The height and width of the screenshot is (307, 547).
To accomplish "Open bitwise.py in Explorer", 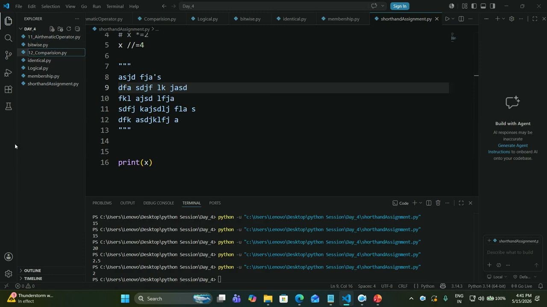I will click(38, 45).
